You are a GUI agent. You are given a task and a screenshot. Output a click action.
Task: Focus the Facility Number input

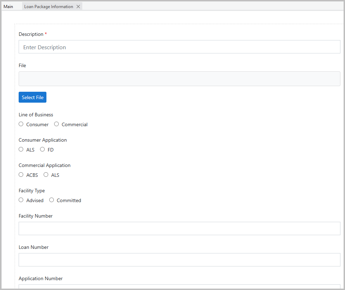point(179,228)
